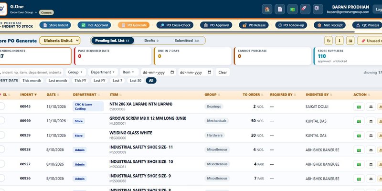This screenshot has width=382, height=191.
Task: Go to the PO Release step
Action: pos(254,25)
